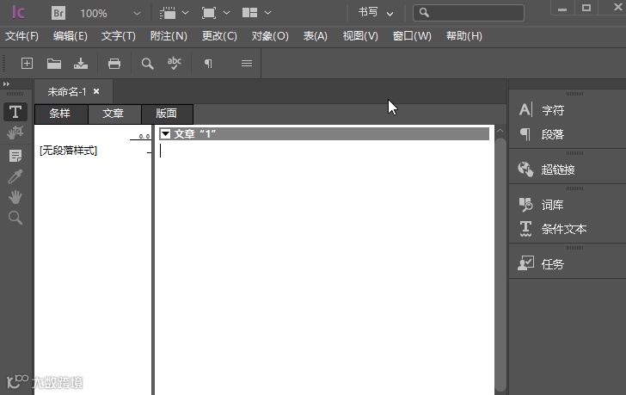Click the search input field

pyautogui.click(x=469, y=13)
